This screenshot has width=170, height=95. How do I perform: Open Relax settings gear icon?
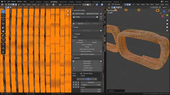pyautogui.click(x=101, y=61)
